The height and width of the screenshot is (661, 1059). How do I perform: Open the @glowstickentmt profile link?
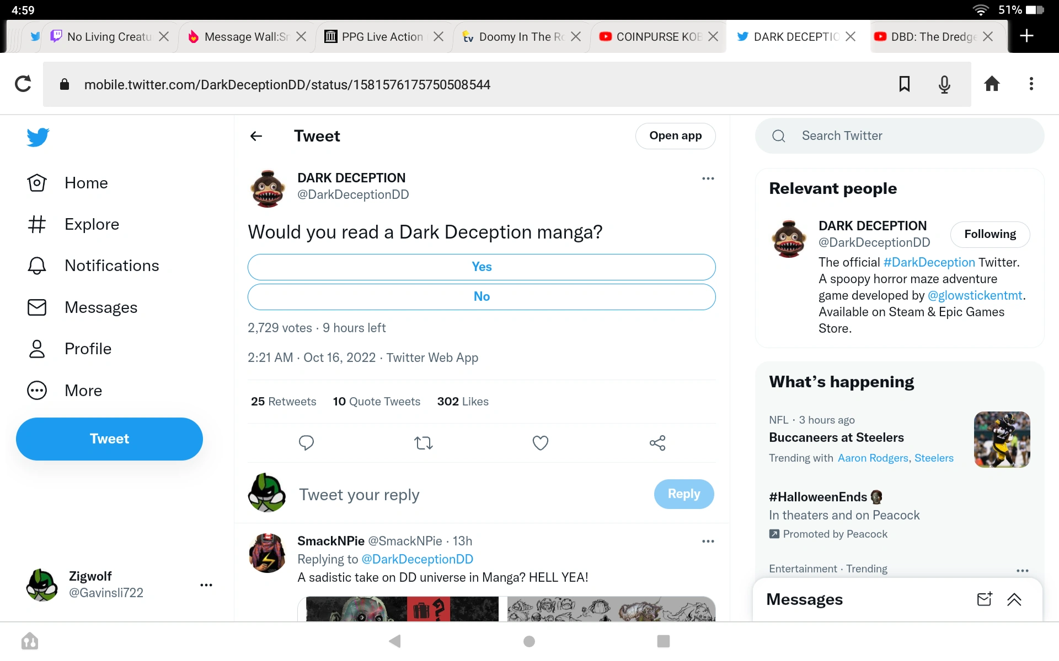click(975, 296)
